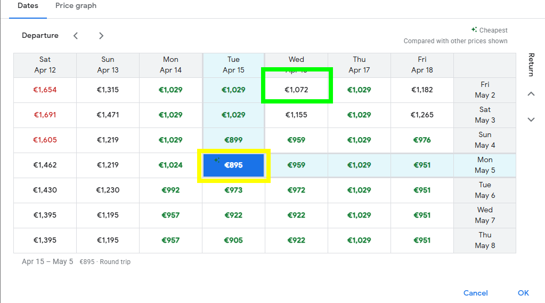The width and height of the screenshot is (545, 303).
Task: Select Apr 14 to May 8 €957 fare
Action: point(170,240)
